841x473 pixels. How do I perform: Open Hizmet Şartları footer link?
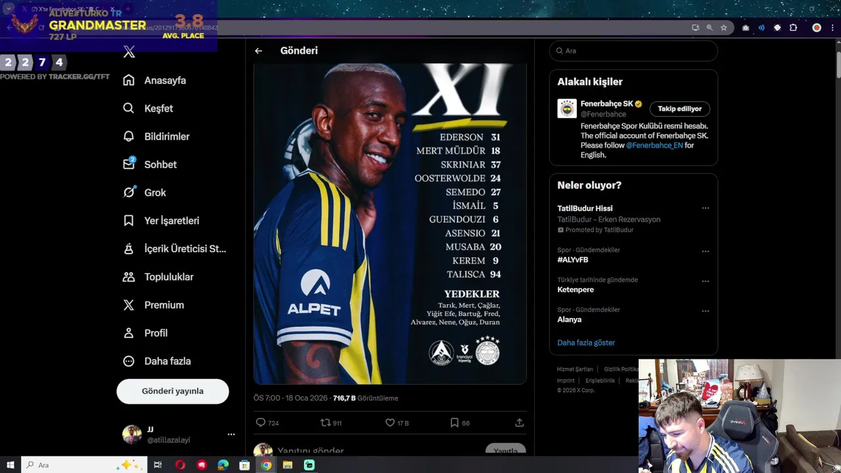575,369
